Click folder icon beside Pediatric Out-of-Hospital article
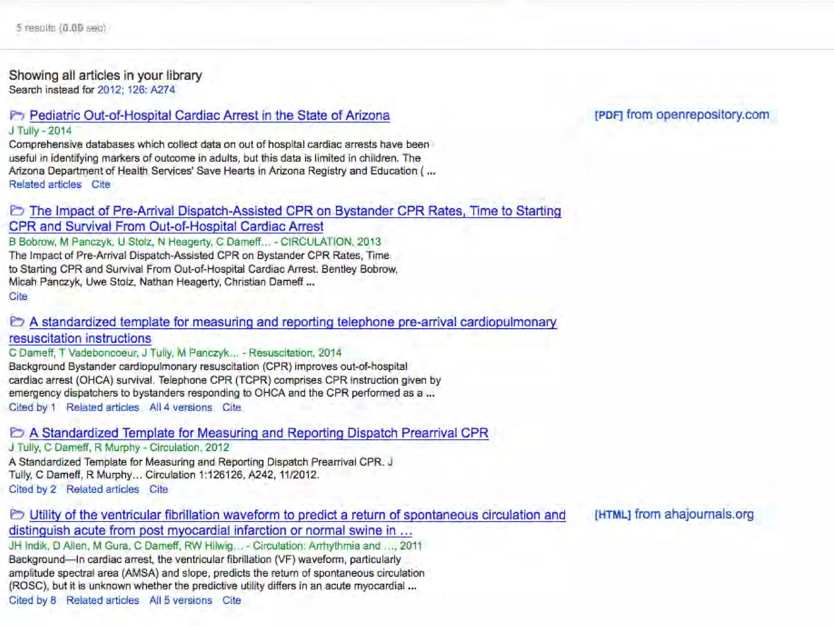The width and height of the screenshot is (834, 626). coord(17,116)
